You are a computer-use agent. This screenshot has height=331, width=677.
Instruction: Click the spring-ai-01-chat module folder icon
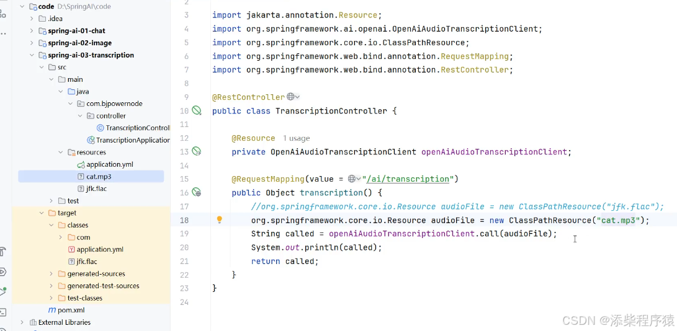[x=42, y=31]
